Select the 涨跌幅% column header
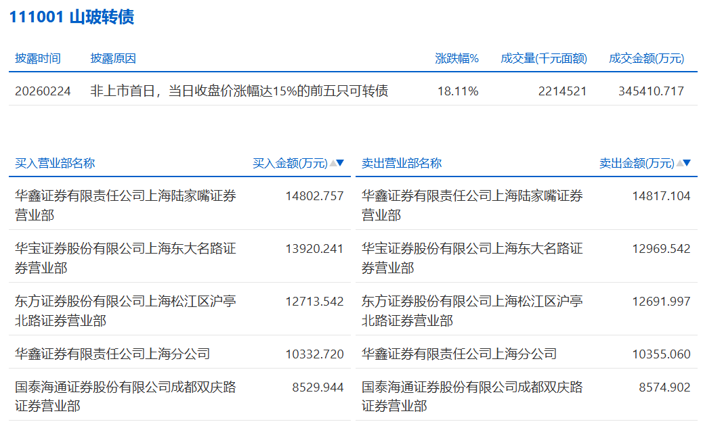Viewport: 701px width, 424px height. [457, 58]
